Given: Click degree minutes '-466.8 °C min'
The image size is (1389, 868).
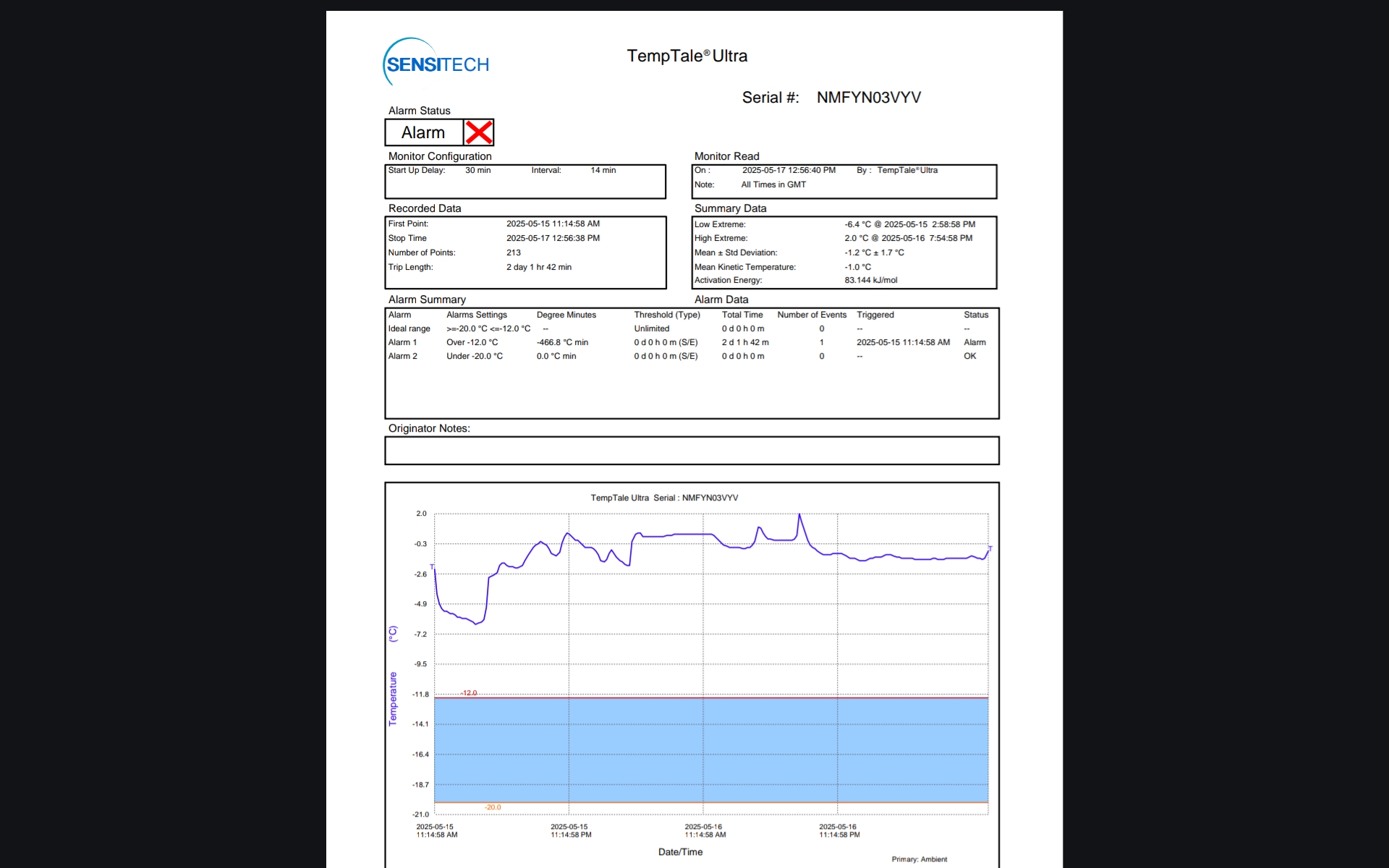Looking at the screenshot, I should (x=562, y=342).
